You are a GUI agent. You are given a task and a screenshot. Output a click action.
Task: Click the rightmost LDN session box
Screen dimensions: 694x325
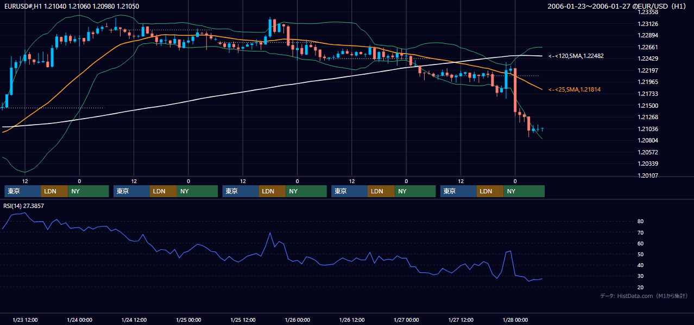pyautogui.click(x=490, y=191)
